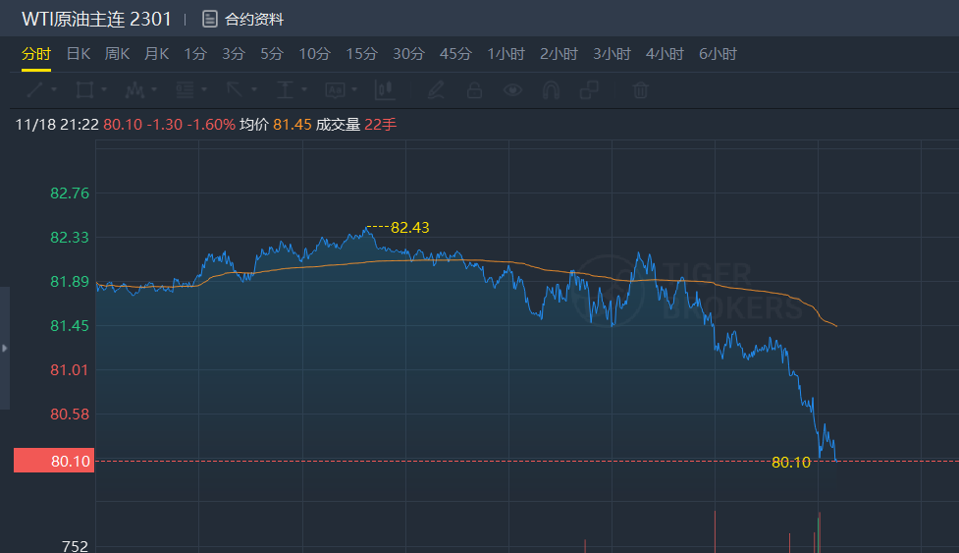Screen dimensions: 959x553
Task: Click the 81.01 axis label
Action: click(x=70, y=370)
